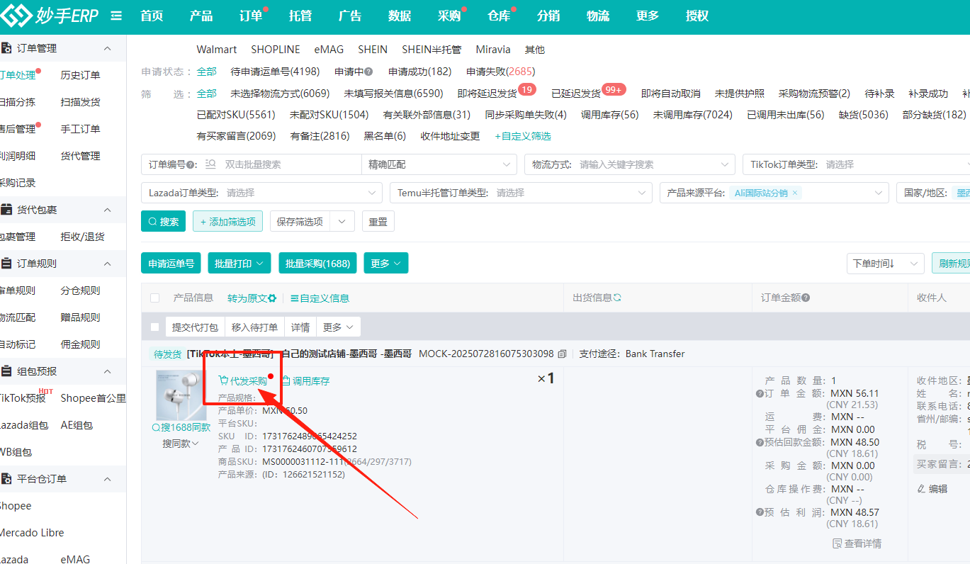Click the pencil 编辑 icon in recipient column

coord(921,489)
